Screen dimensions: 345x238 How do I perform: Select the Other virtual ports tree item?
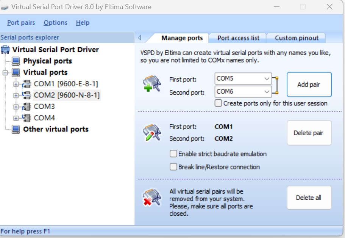pos(56,129)
